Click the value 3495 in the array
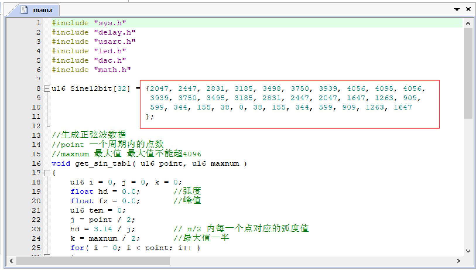Image resolution: width=476 pixels, height=270 pixels. pyautogui.click(x=215, y=98)
